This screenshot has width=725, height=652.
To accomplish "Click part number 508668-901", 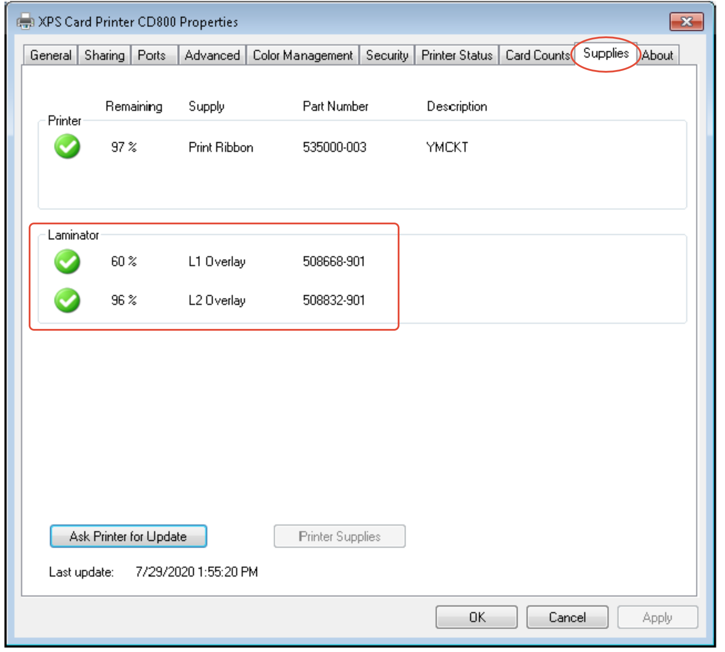I will (x=334, y=261).
